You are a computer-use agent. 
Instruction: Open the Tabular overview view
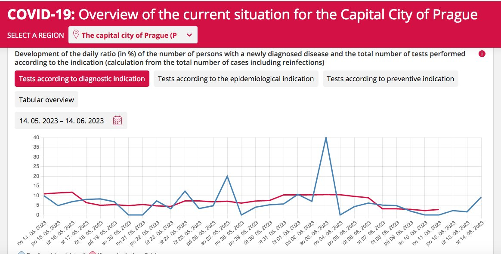[46, 99]
